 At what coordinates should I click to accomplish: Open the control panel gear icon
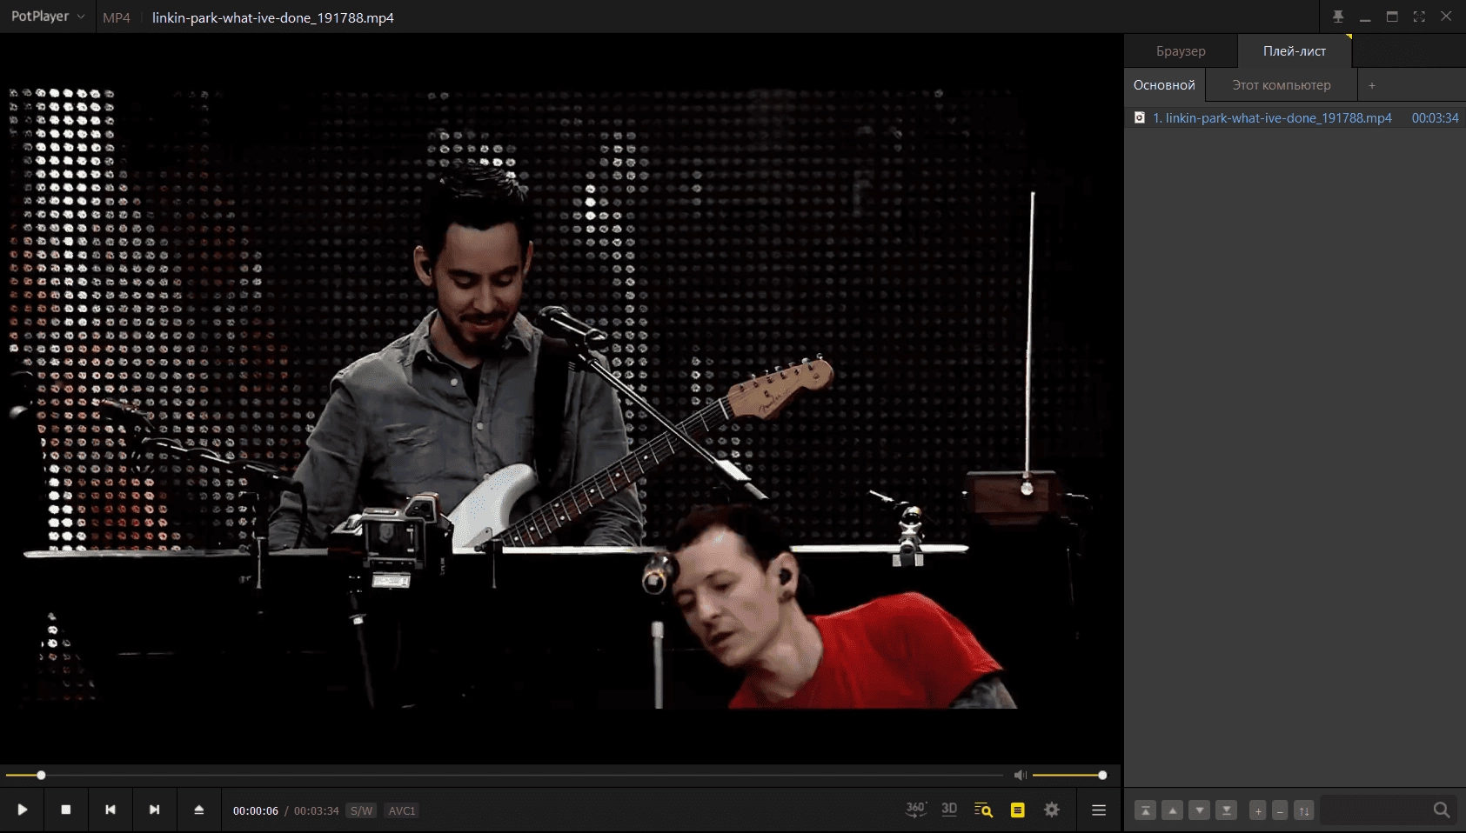click(1052, 810)
